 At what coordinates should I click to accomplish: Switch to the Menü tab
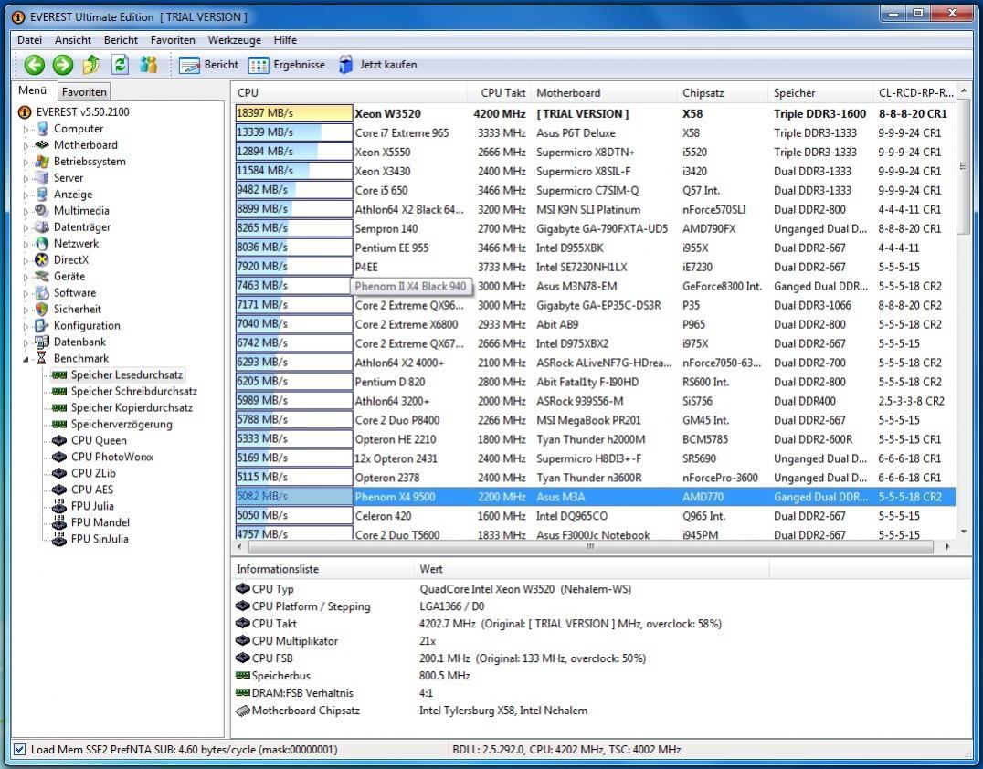click(x=33, y=90)
